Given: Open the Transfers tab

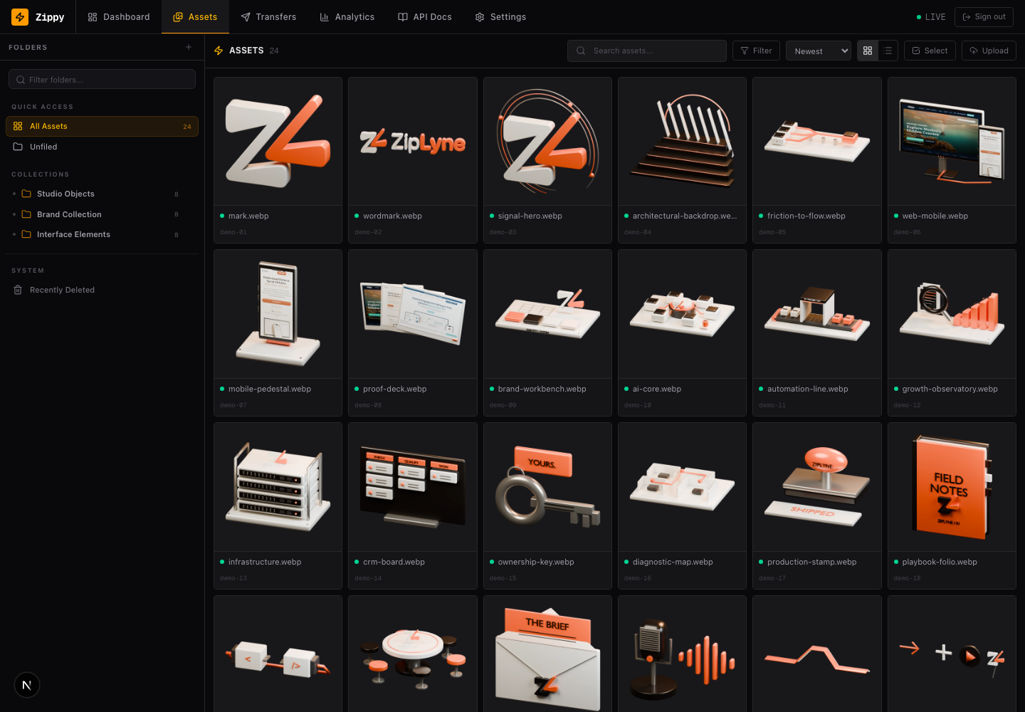Looking at the screenshot, I should click(x=268, y=17).
